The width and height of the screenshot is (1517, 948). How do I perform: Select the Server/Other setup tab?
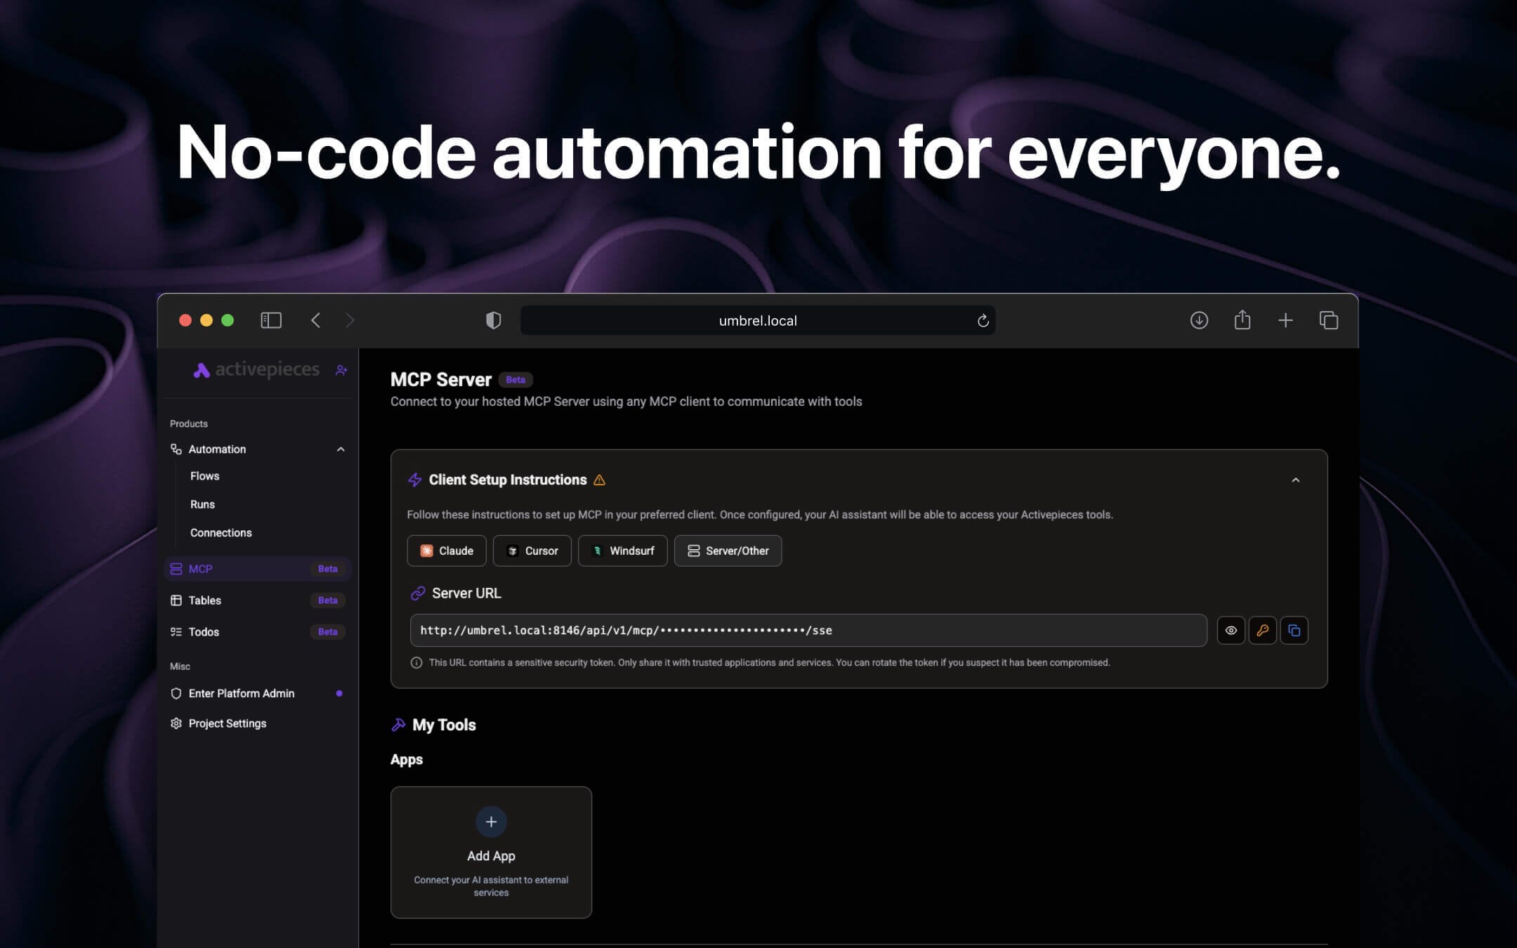tap(728, 551)
